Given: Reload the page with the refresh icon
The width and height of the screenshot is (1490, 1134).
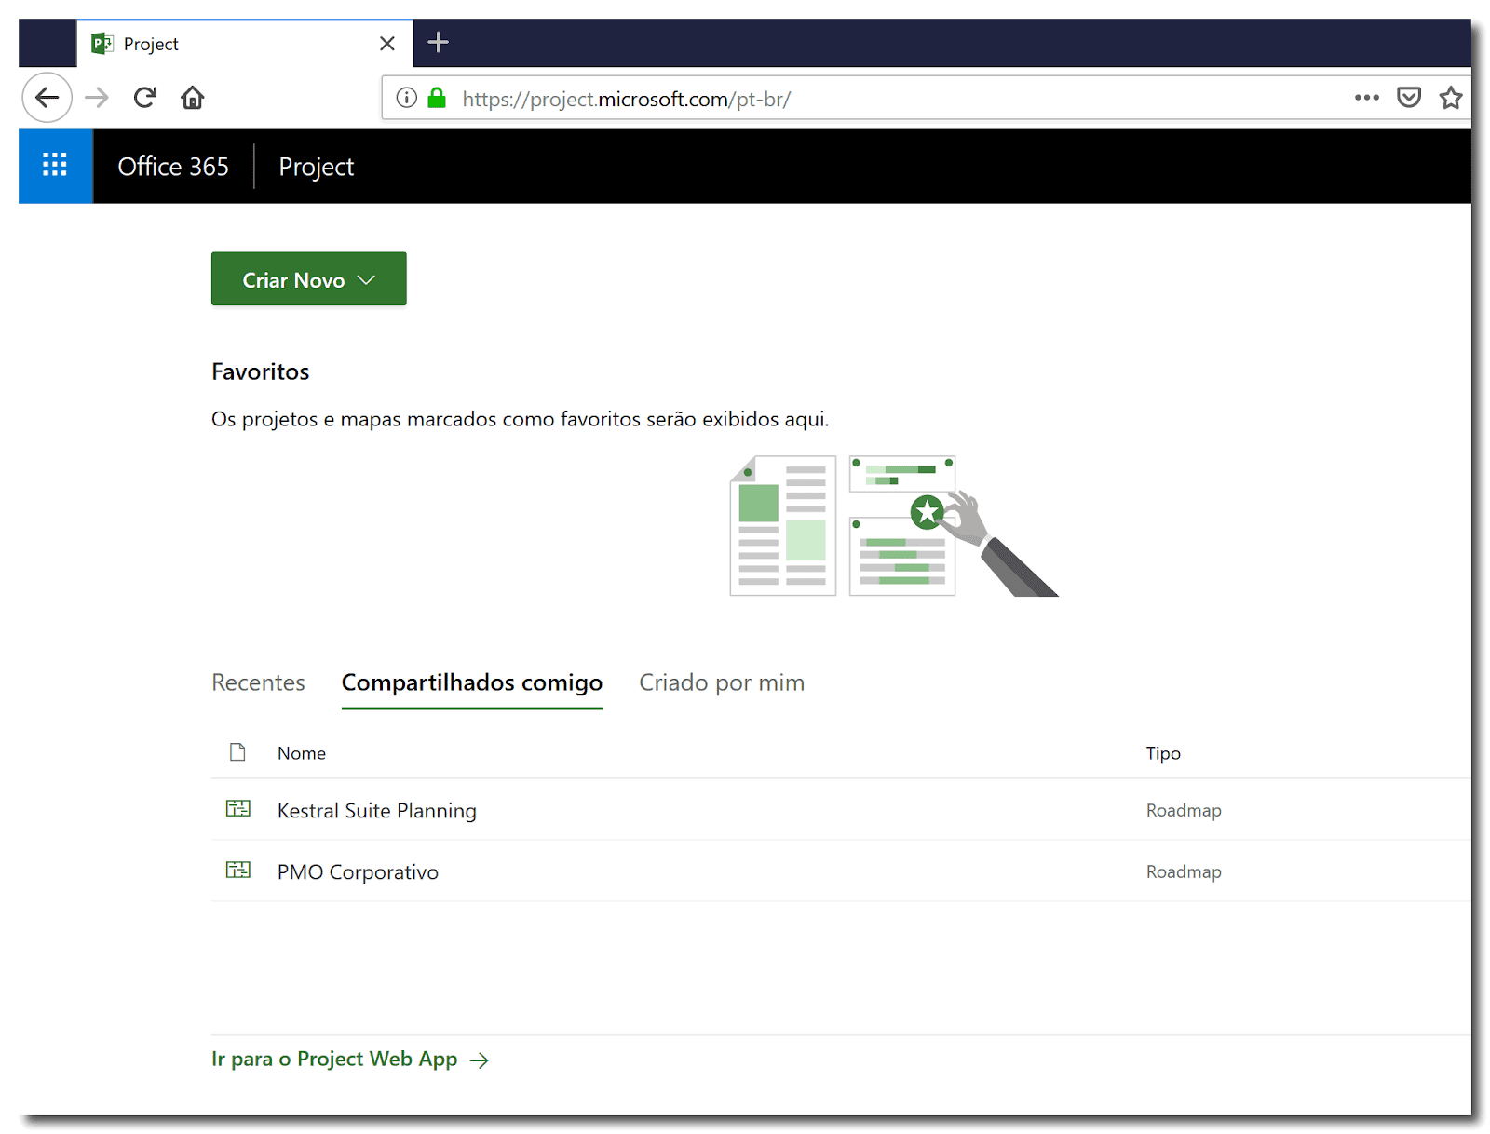Looking at the screenshot, I should [145, 97].
